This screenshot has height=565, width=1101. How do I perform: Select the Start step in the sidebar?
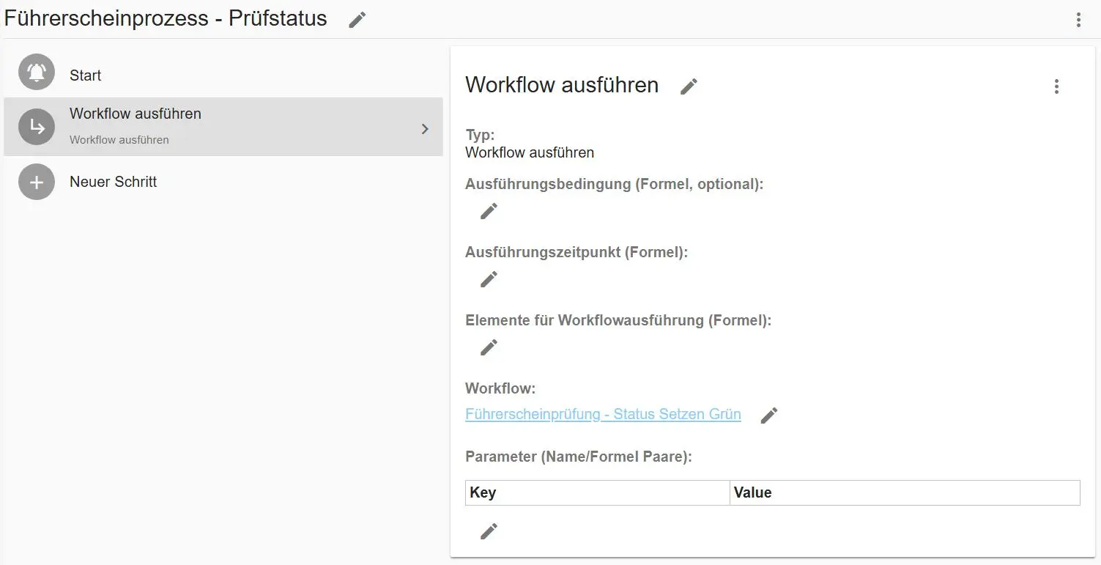[x=86, y=74]
